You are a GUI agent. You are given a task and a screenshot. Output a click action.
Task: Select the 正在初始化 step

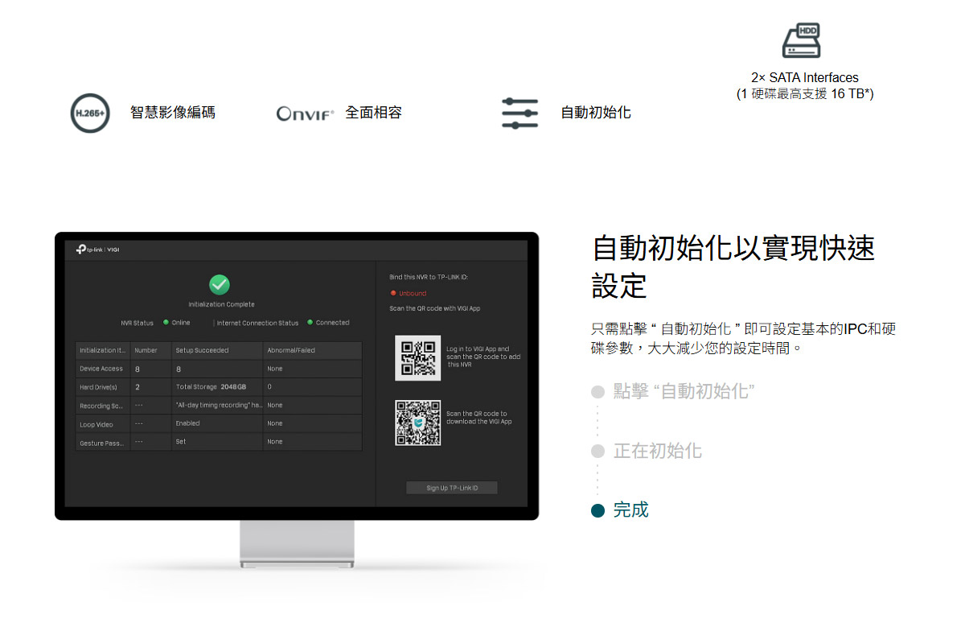[x=658, y=451]
